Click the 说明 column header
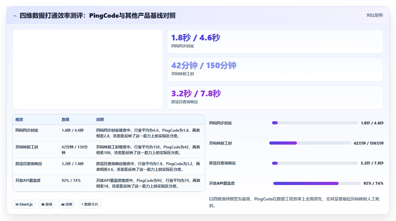The width and height of the screenshot is (396, 221). tap(100, 120)
